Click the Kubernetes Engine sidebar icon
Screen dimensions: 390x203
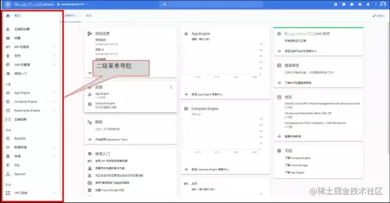(x=8, y=110)
